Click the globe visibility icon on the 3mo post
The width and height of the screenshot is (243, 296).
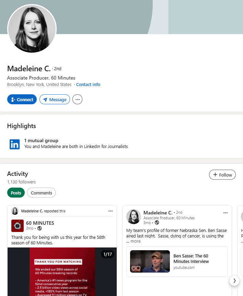click(x=157, y=223)
